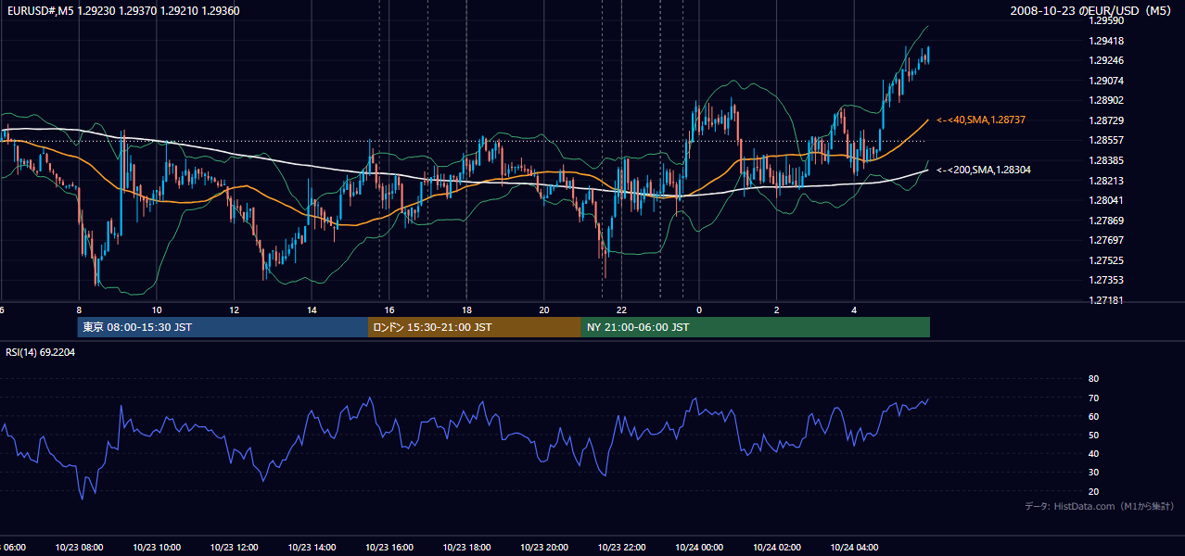
Task: Click hour marker 0 under price chart
Action: 699,310
